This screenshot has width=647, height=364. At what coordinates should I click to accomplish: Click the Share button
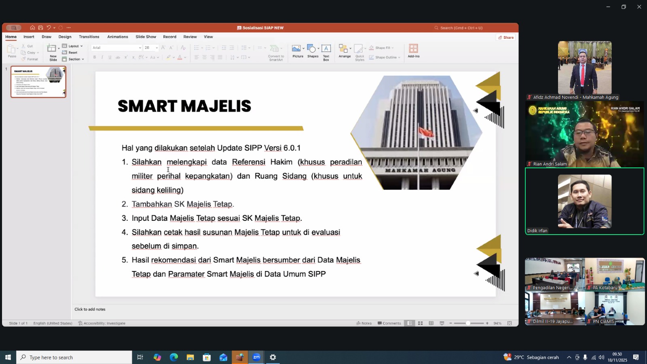click(505, 37)
